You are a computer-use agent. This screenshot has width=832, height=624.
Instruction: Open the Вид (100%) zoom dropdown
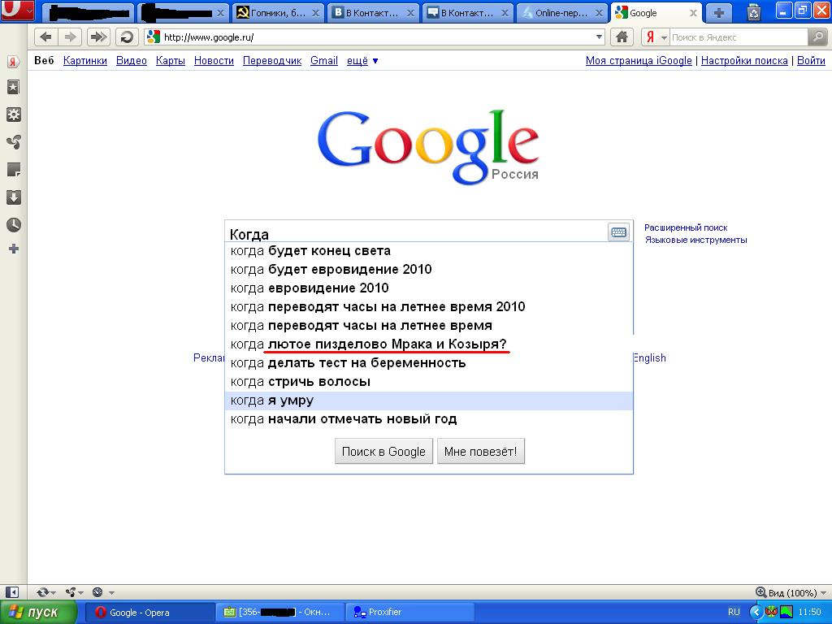pyautogui.click(x=791, y=592)
